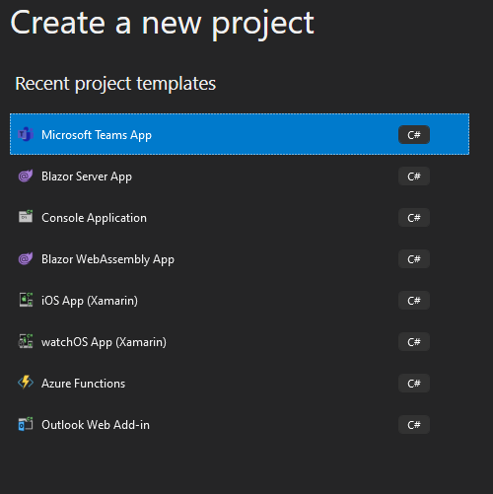Click the Blazor Server App icon
This screenshot has height=494, width=493.
[x=26, y=176]
